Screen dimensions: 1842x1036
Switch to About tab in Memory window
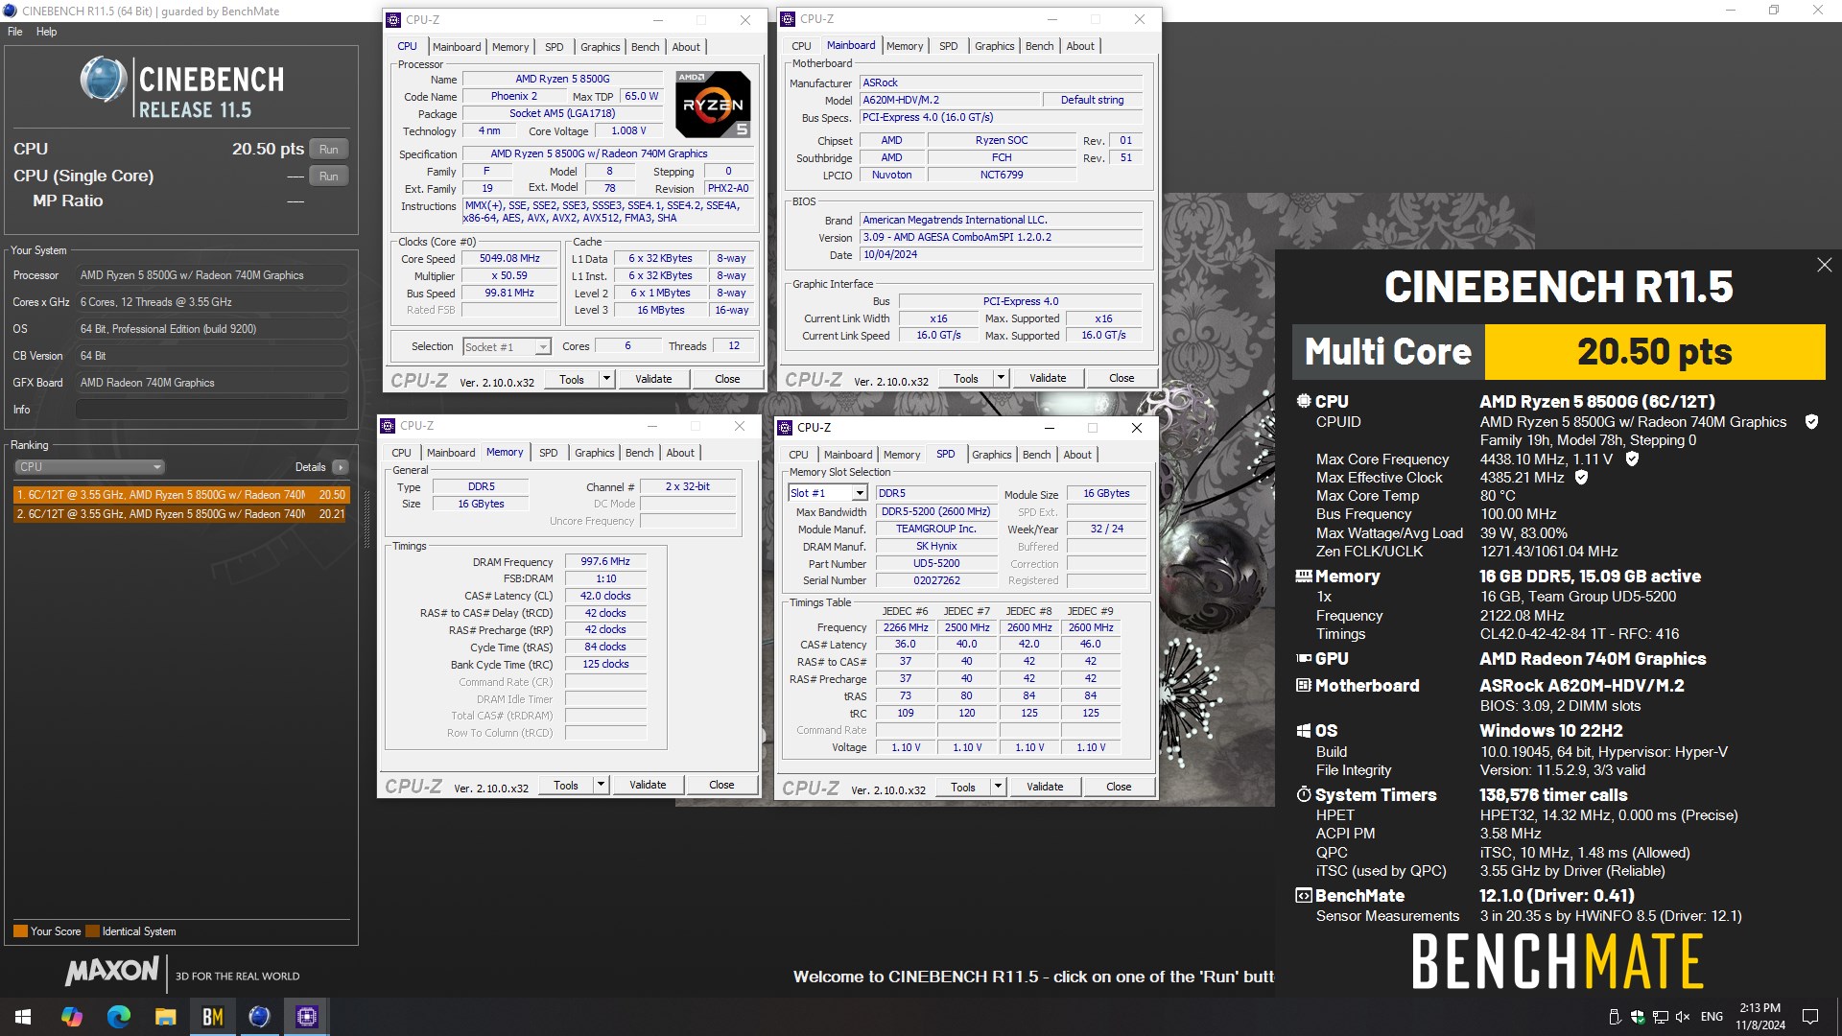680,453
